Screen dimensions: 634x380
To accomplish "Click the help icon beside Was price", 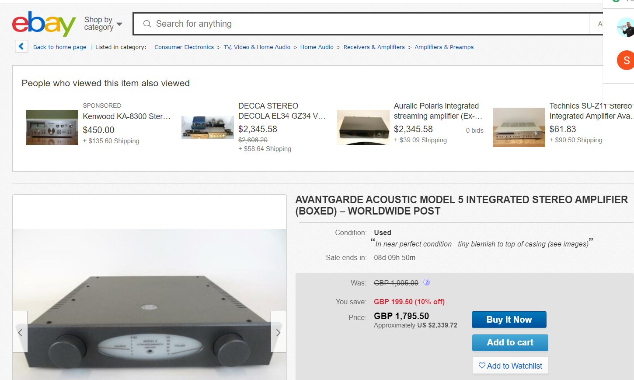I will coord(427,283).
